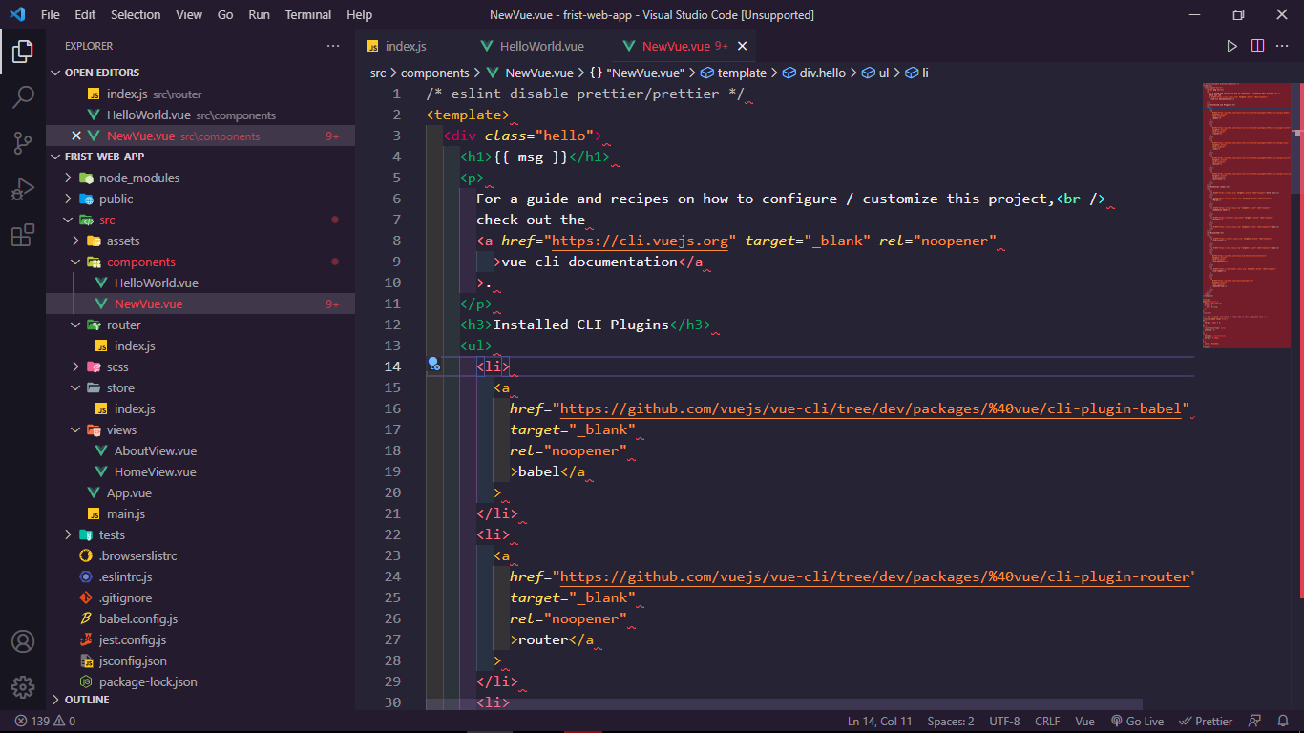Open the Selection menu
This screenshot has width=1304, height=733.
tap(136, 14)
